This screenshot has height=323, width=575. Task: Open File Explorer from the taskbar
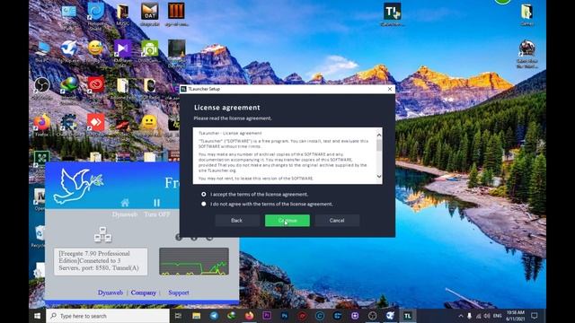click(x=196, y=316)
